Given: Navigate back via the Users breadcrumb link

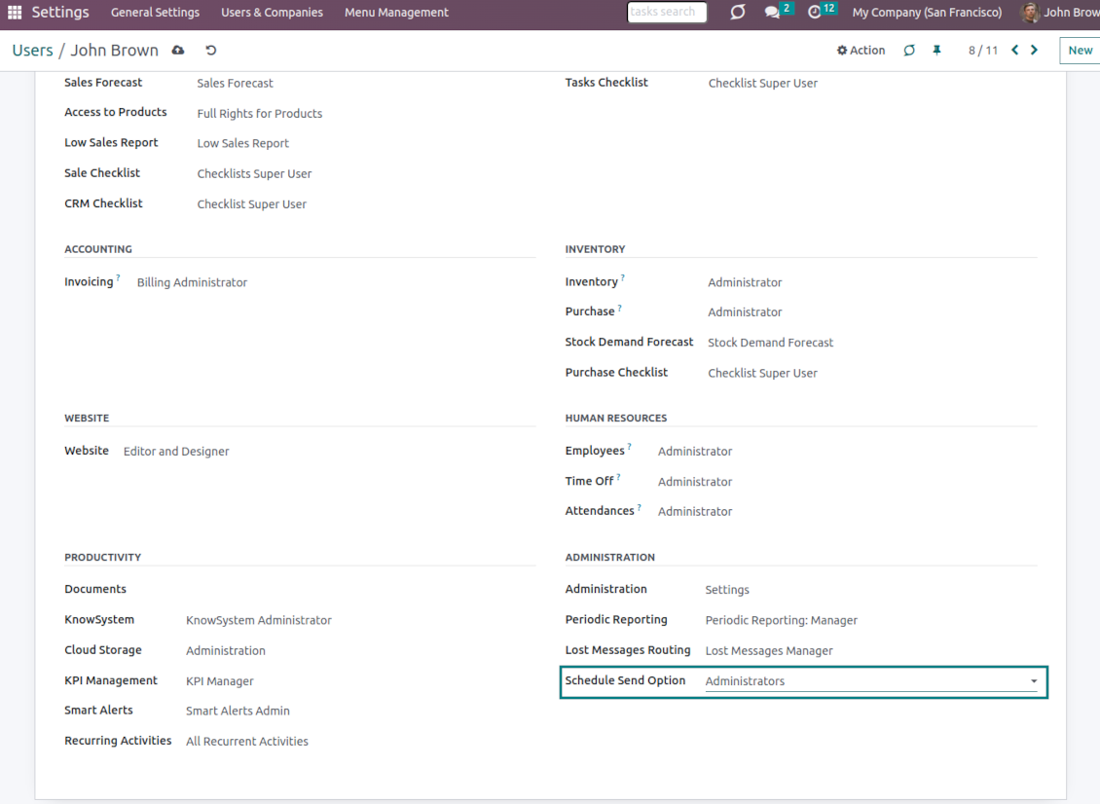Looking at the screenshot, I should (33, 50).
